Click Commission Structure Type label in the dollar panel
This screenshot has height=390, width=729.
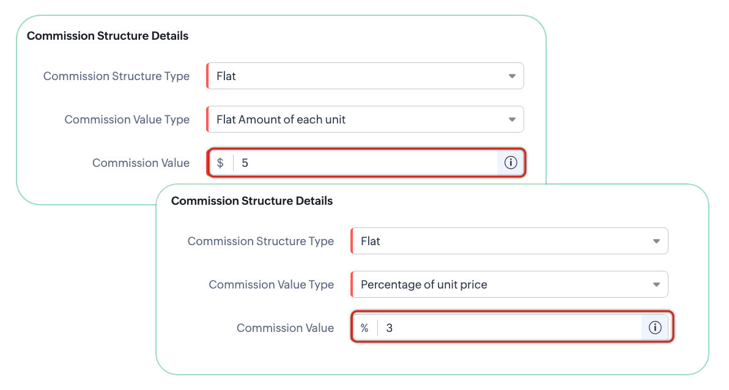116,76
